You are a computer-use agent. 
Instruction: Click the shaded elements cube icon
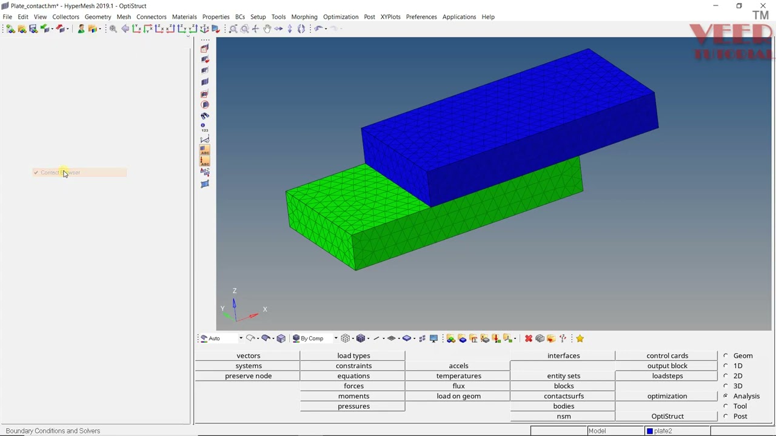coord(361,339)
